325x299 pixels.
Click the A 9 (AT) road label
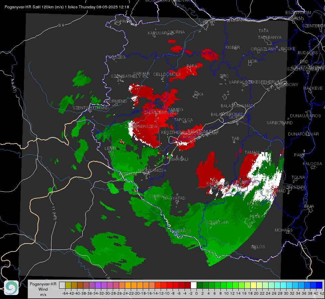point(13,85)
